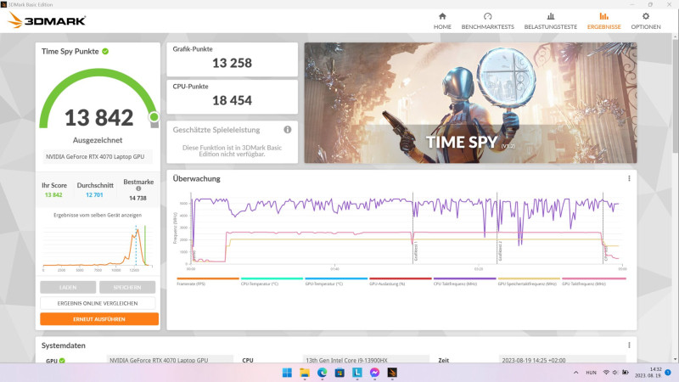Open the Systemdaten panel three-dot menu
679x382 pixels.
(629, 345)
